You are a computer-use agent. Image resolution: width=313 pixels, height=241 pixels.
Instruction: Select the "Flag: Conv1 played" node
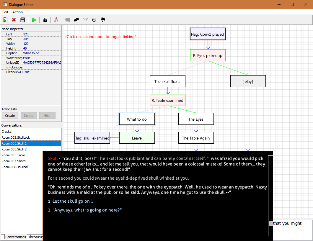point(208,34)
